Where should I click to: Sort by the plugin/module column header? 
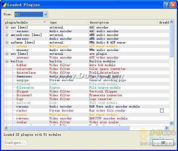click(x=26, y=22)
